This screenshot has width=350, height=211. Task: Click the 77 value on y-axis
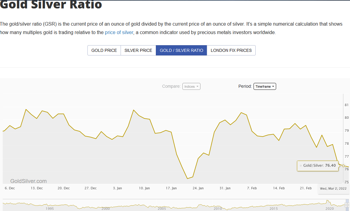(x=347, y=156)
